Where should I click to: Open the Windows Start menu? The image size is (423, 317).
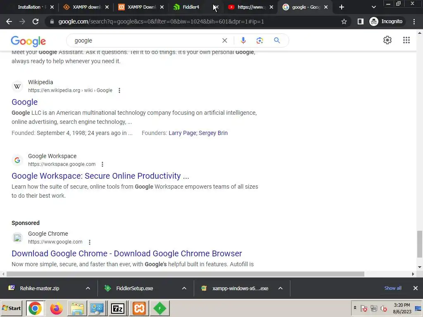coord(12,308)
